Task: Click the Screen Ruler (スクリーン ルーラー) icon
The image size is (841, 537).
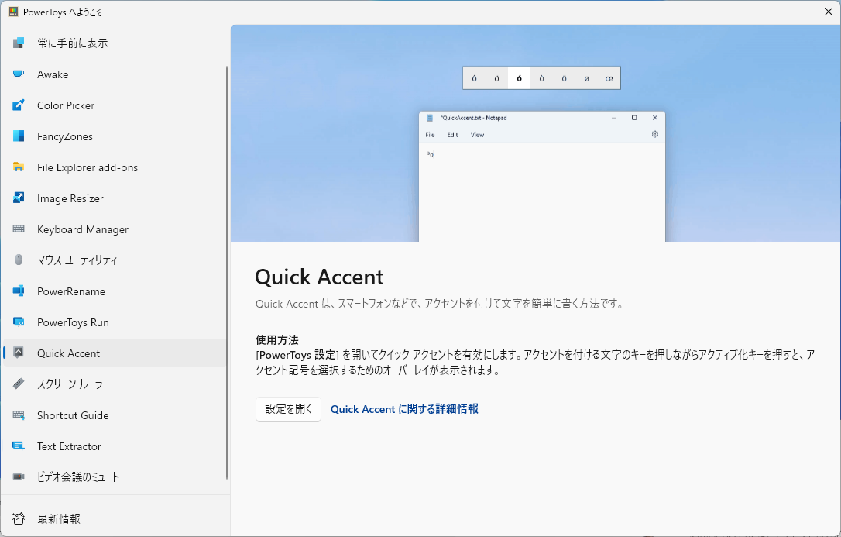Action: click(x=19, y=384)
